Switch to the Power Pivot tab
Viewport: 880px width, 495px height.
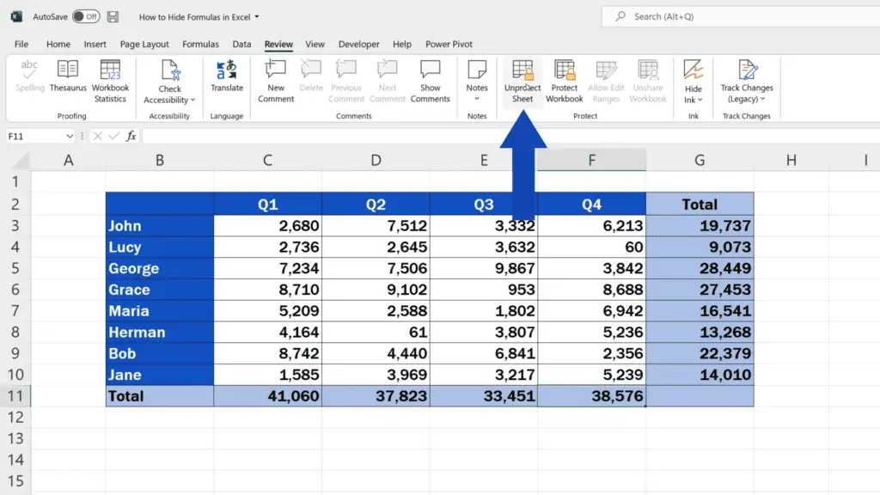click(x=449, y=44)
